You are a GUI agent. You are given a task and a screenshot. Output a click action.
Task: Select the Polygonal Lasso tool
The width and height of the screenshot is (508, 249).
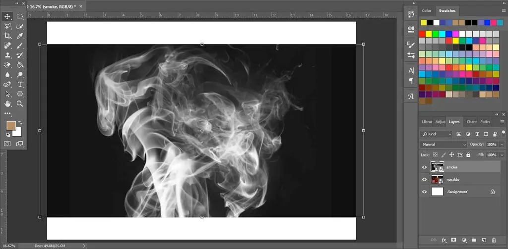pos(7,26)
